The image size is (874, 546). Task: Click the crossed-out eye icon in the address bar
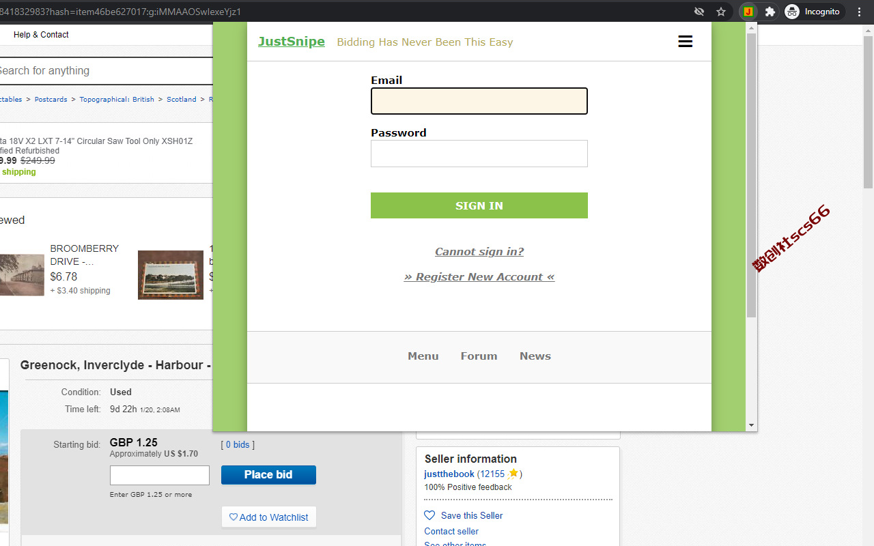[x=699, y=12]
